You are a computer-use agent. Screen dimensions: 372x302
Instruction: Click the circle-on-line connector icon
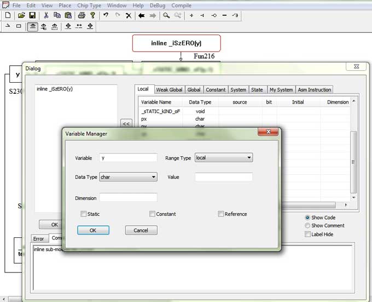click(214, 15)
